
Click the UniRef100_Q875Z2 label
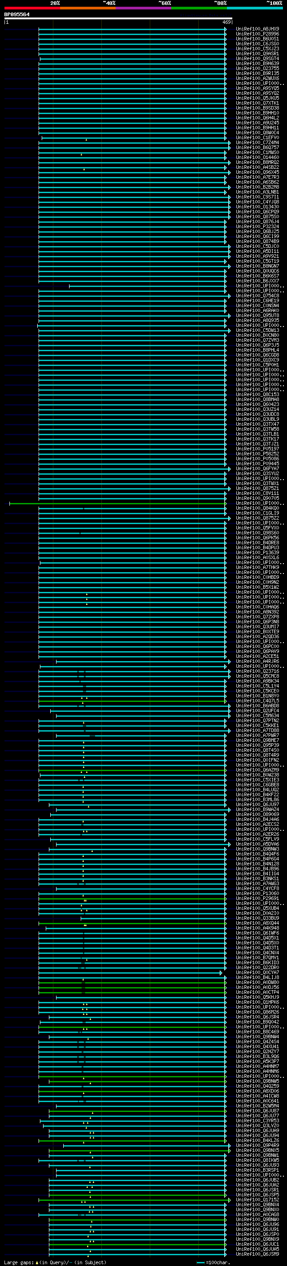(257, 518)
